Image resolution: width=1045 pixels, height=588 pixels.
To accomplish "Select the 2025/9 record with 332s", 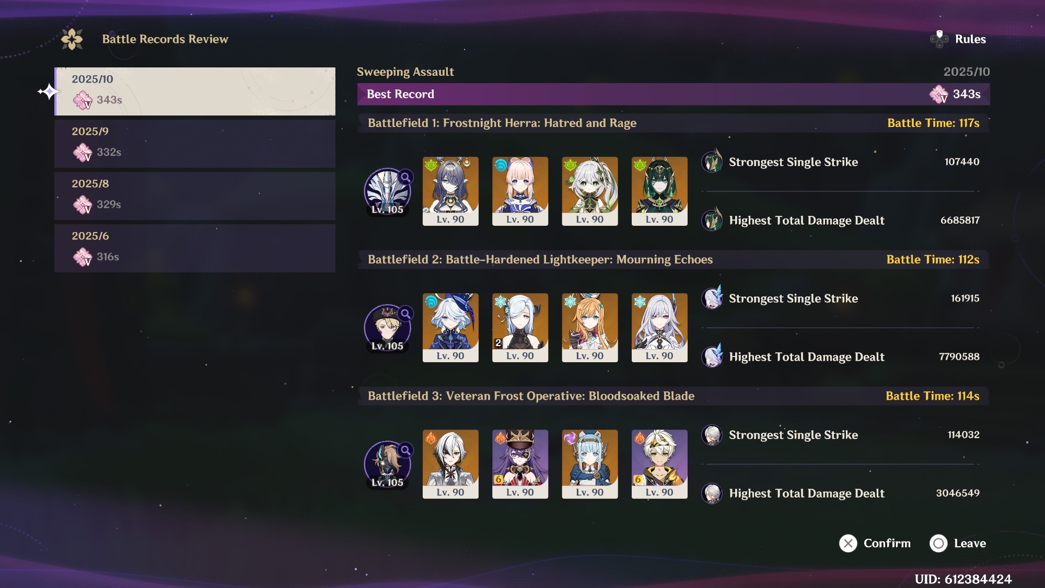I will [195, 143].
